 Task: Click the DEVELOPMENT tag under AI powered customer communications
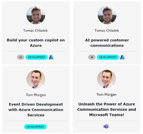(x=108, y=57)
